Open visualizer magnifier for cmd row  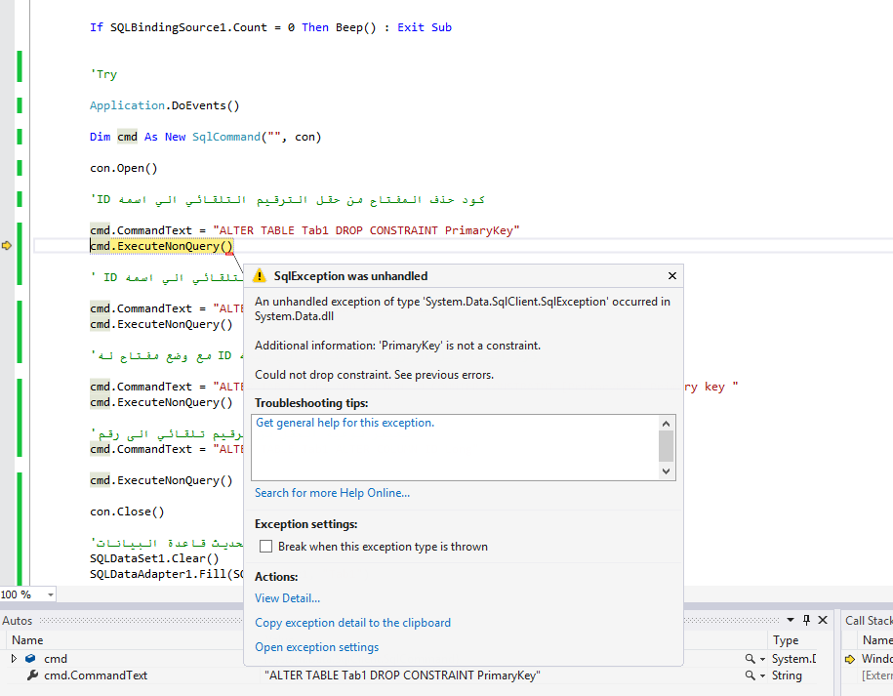click(751, 658)
